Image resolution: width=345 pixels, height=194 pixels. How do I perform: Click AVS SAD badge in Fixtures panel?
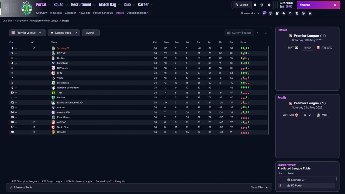click(x=318, y=48)
